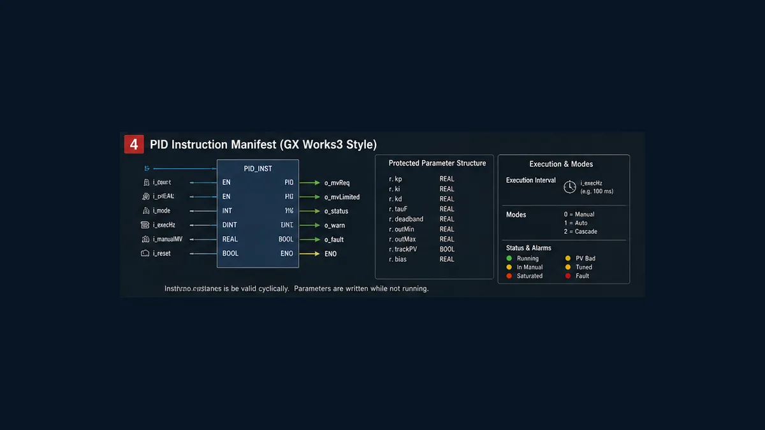Select the 1 = Auto mode entry
The image size is (765, 430).
[576, 223]
